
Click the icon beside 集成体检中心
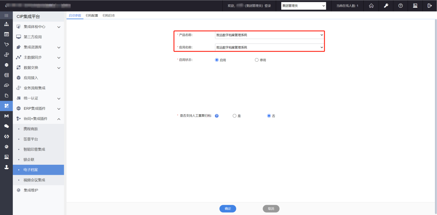pos(19,26)
